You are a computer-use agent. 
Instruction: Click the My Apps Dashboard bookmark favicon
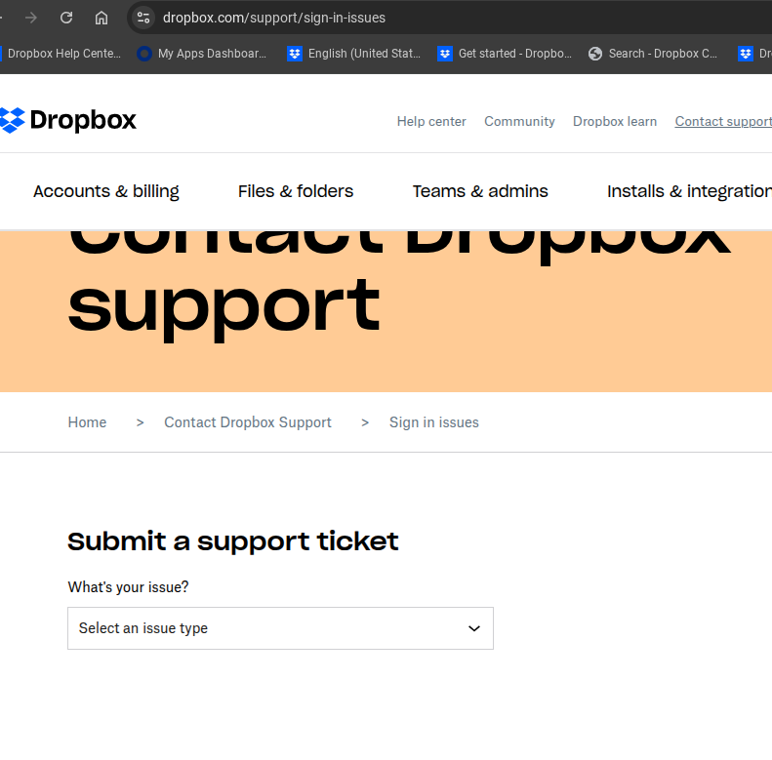(144, 53)
